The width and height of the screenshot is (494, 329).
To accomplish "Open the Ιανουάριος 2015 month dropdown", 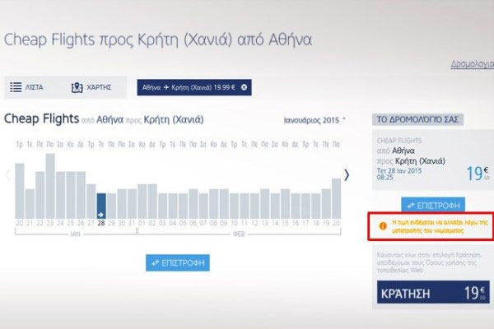I will point(311,120).
